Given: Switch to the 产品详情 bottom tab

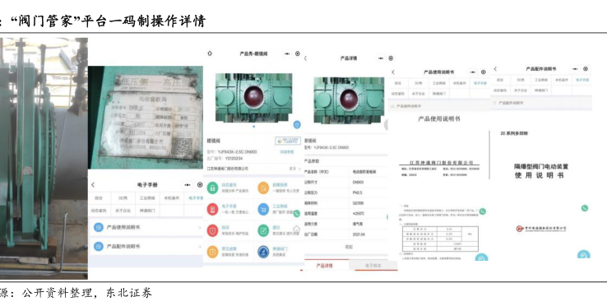Looking at the screenshot, I should coord(324,266).
